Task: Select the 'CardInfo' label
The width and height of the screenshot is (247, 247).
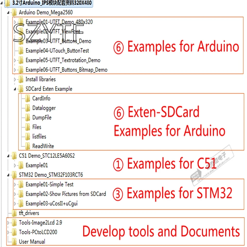Action: pyautogui.click(x=41, y=99)
